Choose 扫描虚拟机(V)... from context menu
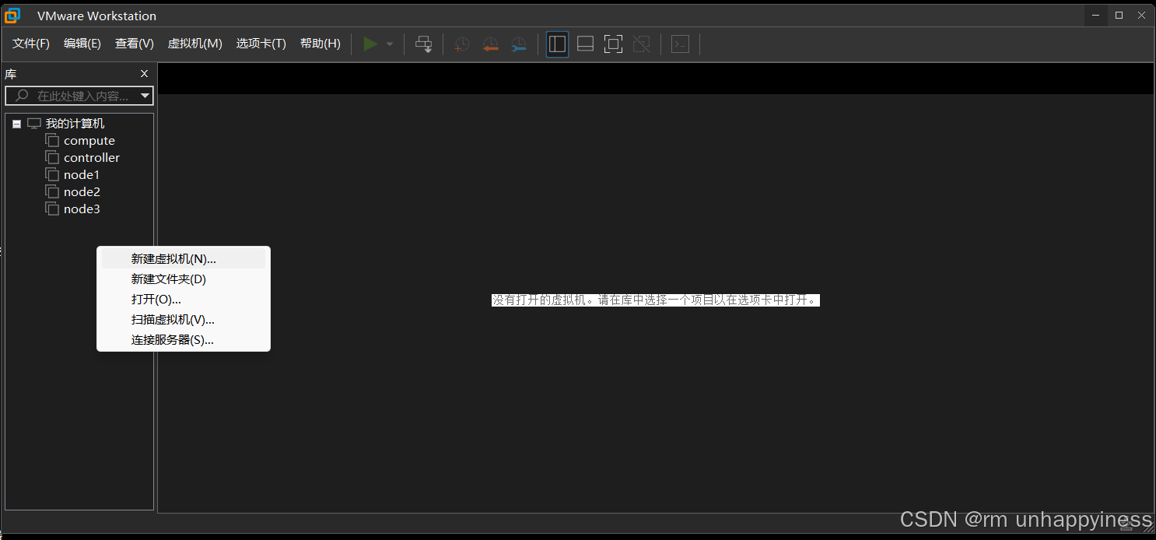The image size is (1156, 540). click(x=184, y=320)
